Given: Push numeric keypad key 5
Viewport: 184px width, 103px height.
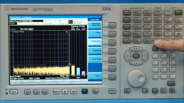Looking at the screenshot, I should pyautogui.click(x=164, y=63).
